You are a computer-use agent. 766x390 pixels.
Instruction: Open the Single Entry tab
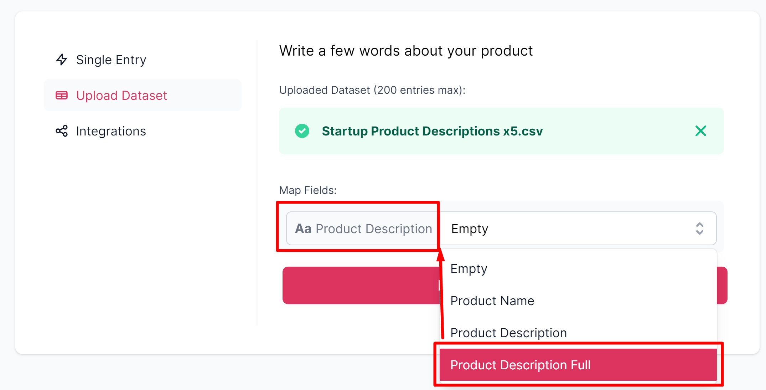pos(111,60)
